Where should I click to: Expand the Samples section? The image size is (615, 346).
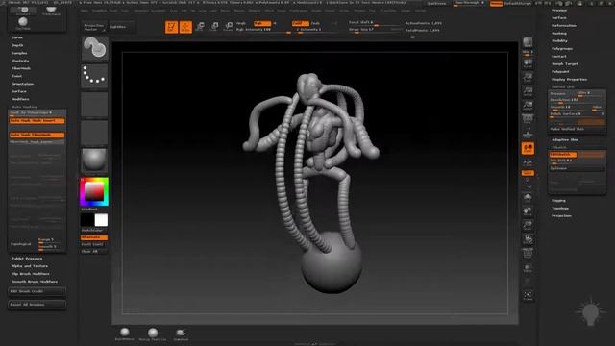(19, 53)
